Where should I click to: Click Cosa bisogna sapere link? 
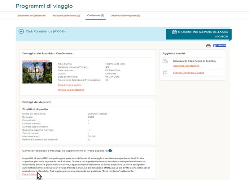coord(70,85)
